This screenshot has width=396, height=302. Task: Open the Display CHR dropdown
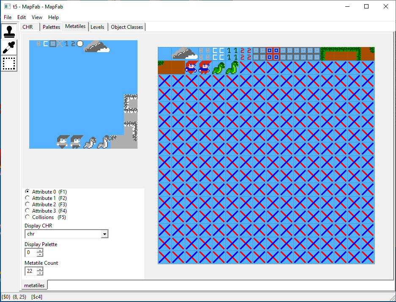[x=104, y=233]
